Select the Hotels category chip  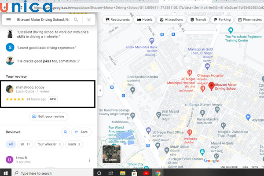point(145,19)
